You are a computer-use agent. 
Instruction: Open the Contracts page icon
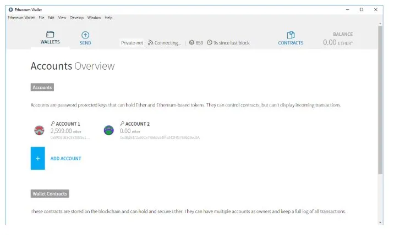pos(291,35)
